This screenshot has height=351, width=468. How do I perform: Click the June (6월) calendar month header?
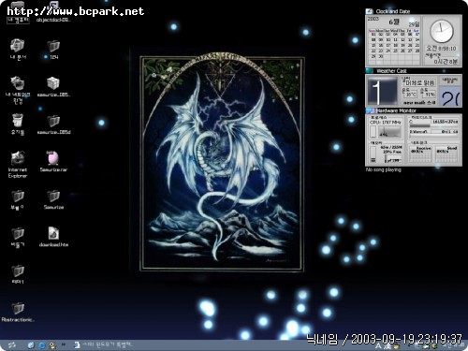pos(394,22)
